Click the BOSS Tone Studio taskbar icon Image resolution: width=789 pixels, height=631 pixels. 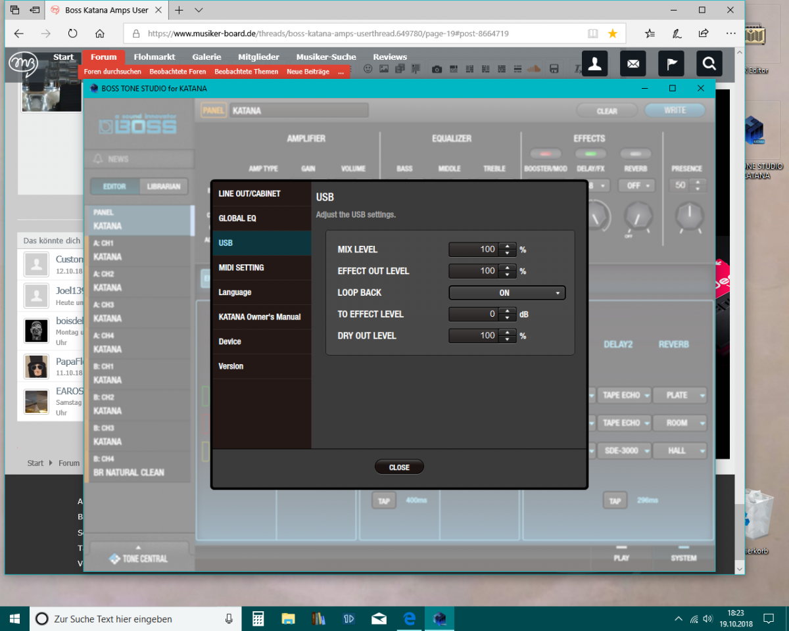pos(439,619)
